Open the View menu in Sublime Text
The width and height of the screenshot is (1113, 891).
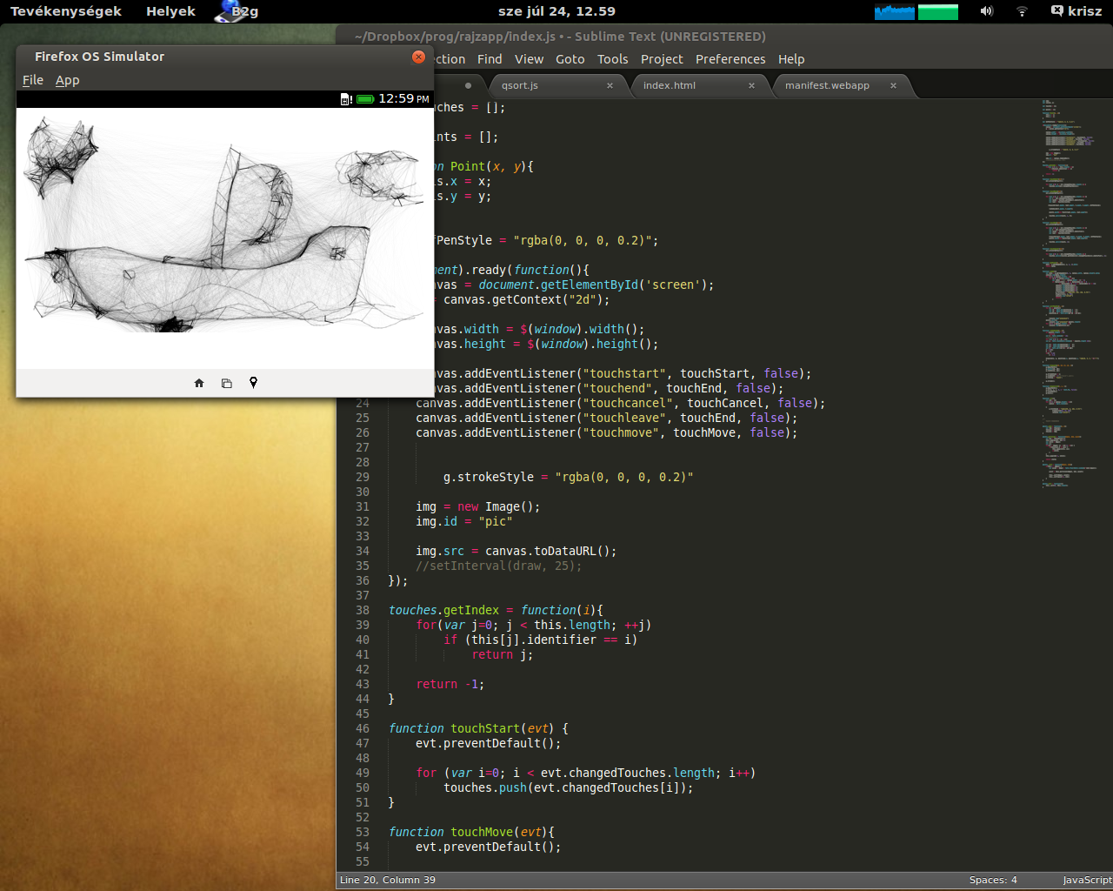529,59
